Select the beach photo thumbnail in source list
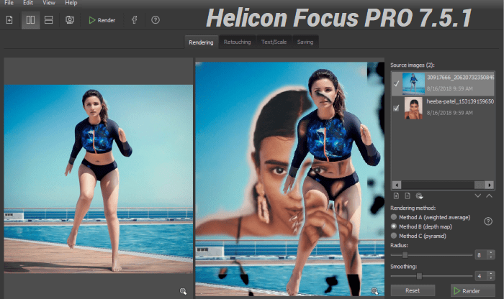The width and height of the screenshot is (504, 299). tap(413, 83)
